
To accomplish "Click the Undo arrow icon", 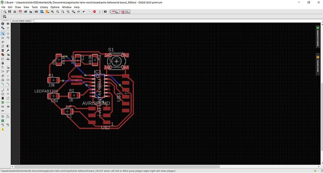I will point(84,12).
